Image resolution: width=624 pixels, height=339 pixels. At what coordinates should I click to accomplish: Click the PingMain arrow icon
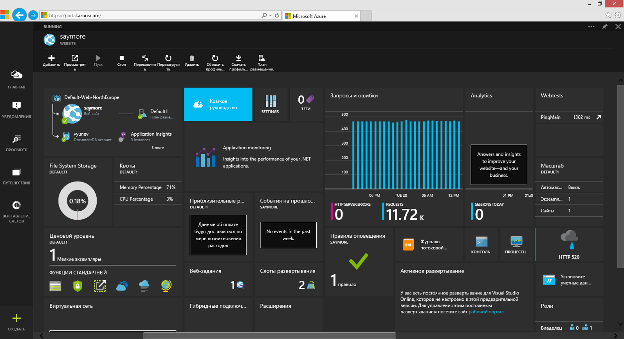click(x=599, y=117)
